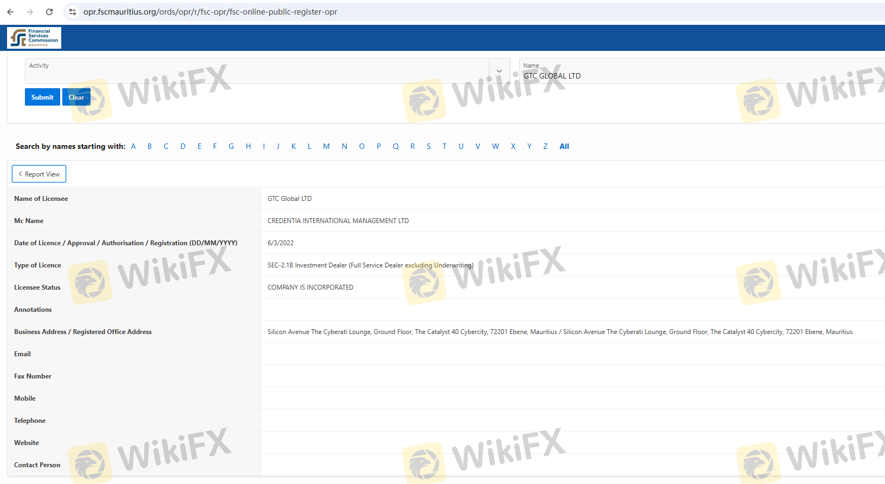Screen dimensions: 885x484
Task: Filter names starting with R
Action: coord(412,146)
